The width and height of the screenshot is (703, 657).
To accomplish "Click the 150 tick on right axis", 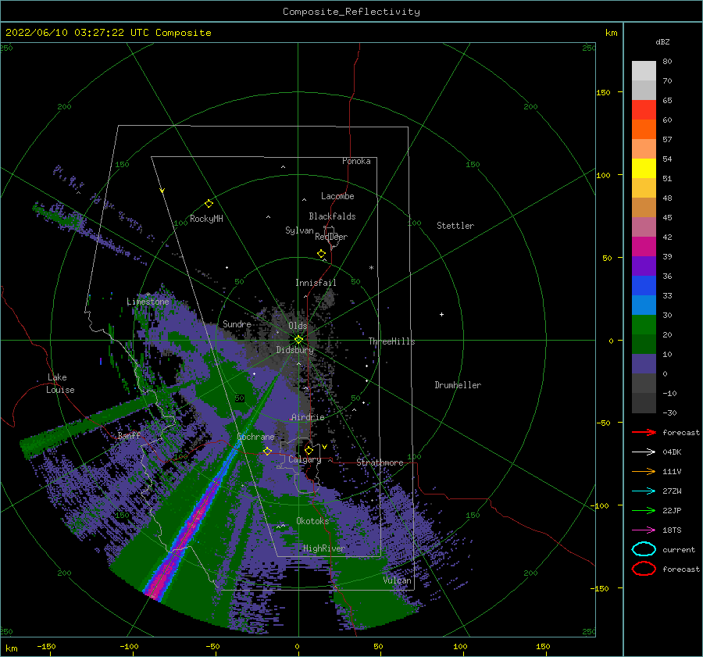I will 604,92.
